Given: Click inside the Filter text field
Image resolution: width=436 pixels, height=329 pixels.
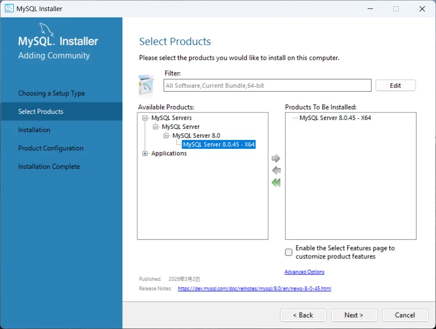Looking at the screenshot, I should pos(267,85).
